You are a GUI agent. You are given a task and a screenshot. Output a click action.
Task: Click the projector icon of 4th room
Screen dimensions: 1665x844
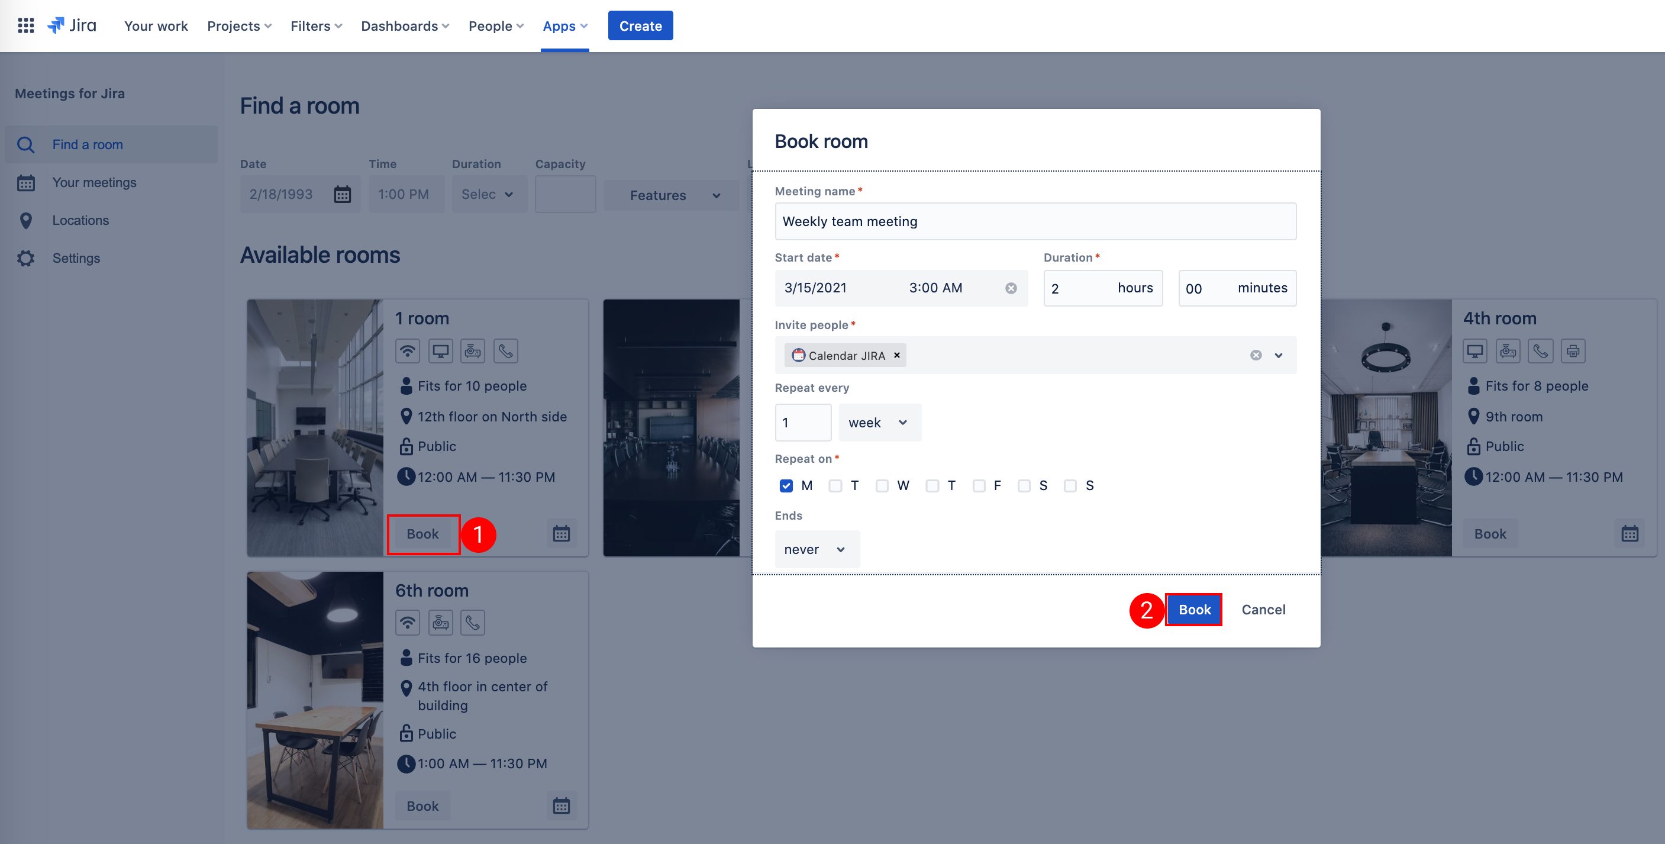[x=1508, y=351]
